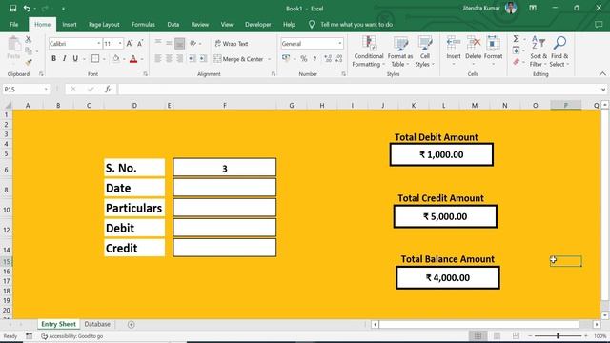Undo the last action
This screenshot has height=343, width=610.
pyautogui.click(x=27, y=9)
